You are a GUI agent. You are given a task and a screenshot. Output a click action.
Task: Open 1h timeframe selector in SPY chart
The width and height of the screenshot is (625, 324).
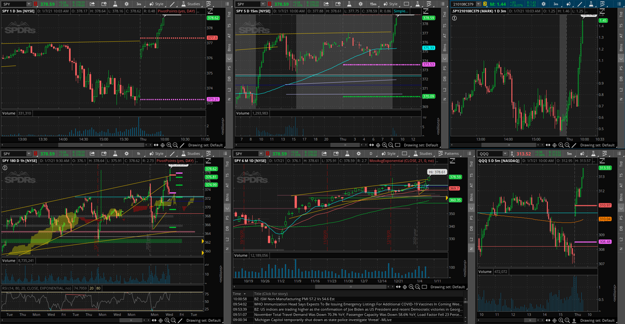coord(139,154)
